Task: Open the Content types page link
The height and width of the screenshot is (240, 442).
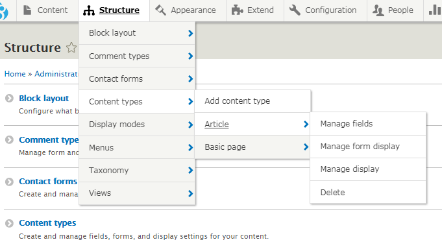Action: 47,223
